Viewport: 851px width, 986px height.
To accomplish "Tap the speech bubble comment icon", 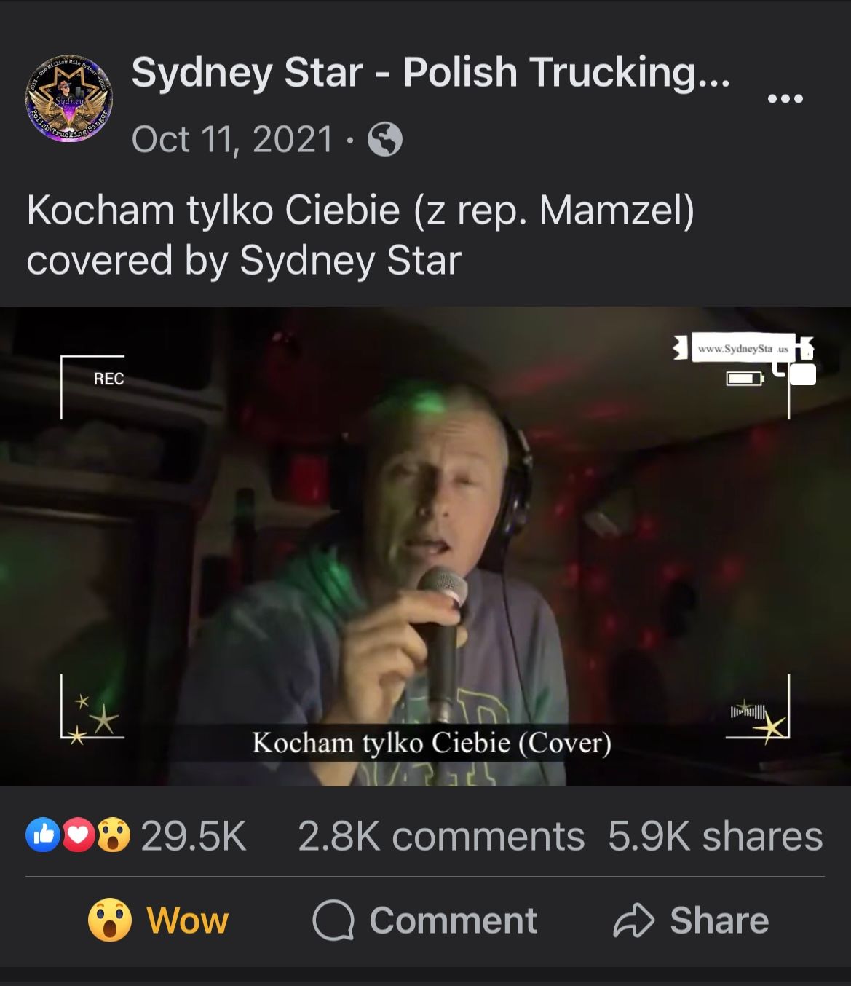I will (333, 920).
